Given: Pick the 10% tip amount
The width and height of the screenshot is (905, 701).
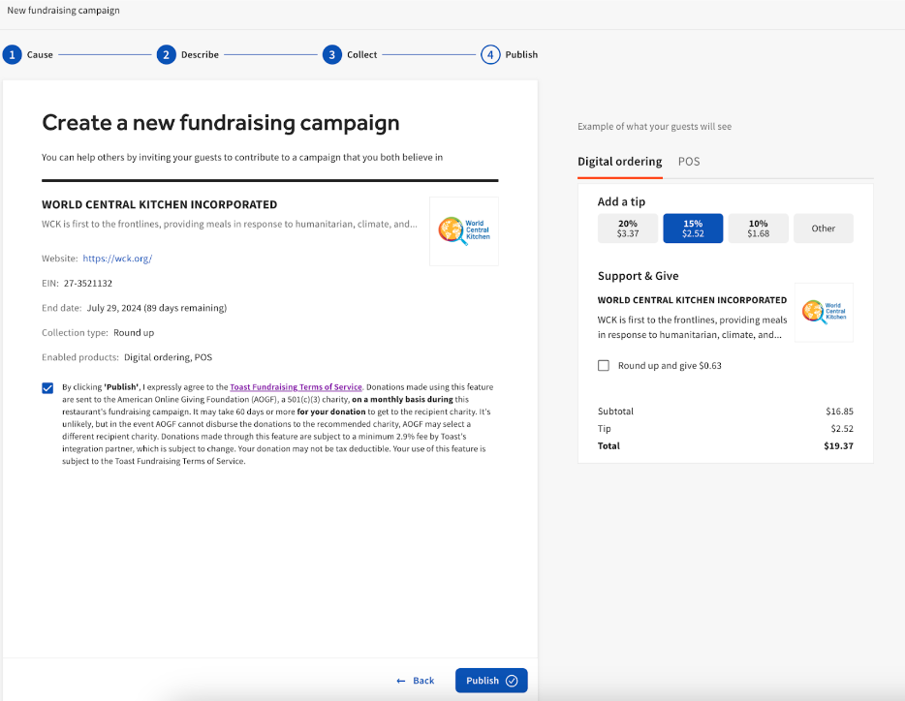Looking at the screenshot, I should click(758, 229).
